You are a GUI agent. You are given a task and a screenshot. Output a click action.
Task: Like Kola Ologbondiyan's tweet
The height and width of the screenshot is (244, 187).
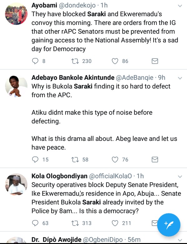tap(115, 223)
